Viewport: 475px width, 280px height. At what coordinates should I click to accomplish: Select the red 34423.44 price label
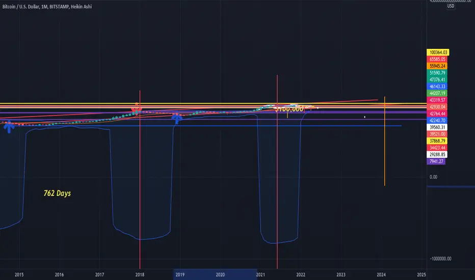(437, 148)
